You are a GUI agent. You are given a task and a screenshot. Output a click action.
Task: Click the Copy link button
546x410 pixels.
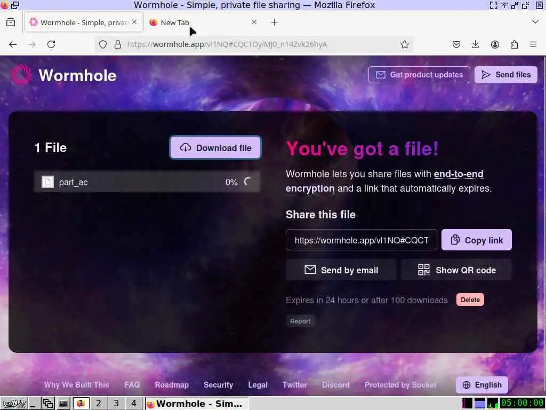coord(476,240)
